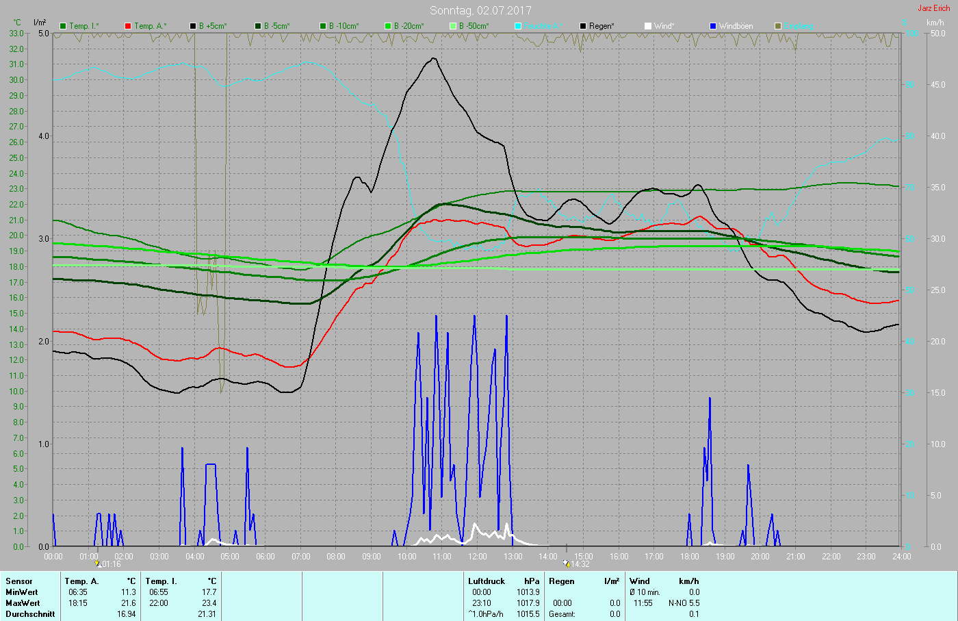Click the red Temp. A. legend square
The image size is (958, 621).
pyautogui.click(x=128, y=26)
